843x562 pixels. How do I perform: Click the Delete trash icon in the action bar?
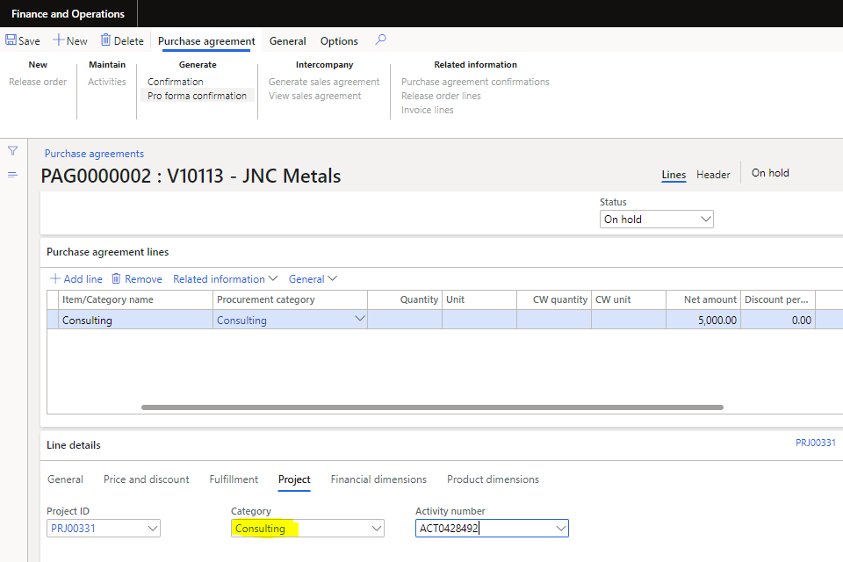[106, 40]
